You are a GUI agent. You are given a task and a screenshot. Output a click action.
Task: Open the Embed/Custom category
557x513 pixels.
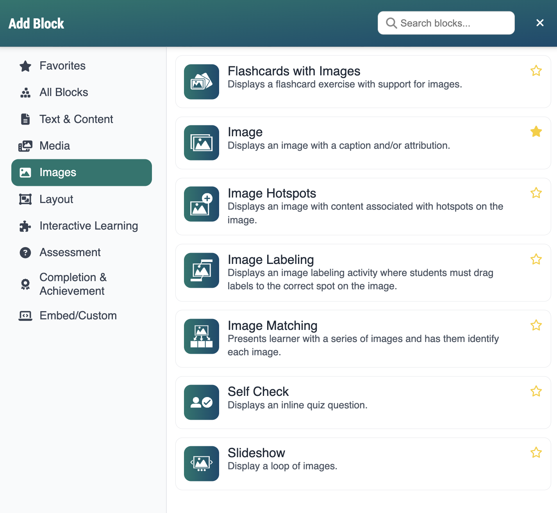(82, 315)
